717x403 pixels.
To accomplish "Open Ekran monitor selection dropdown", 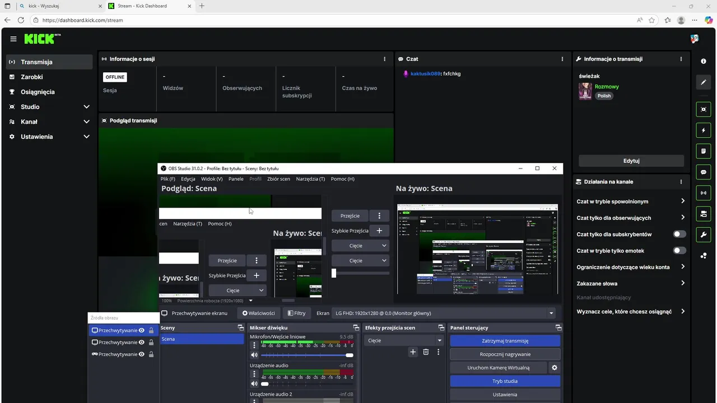I will 444,313.
